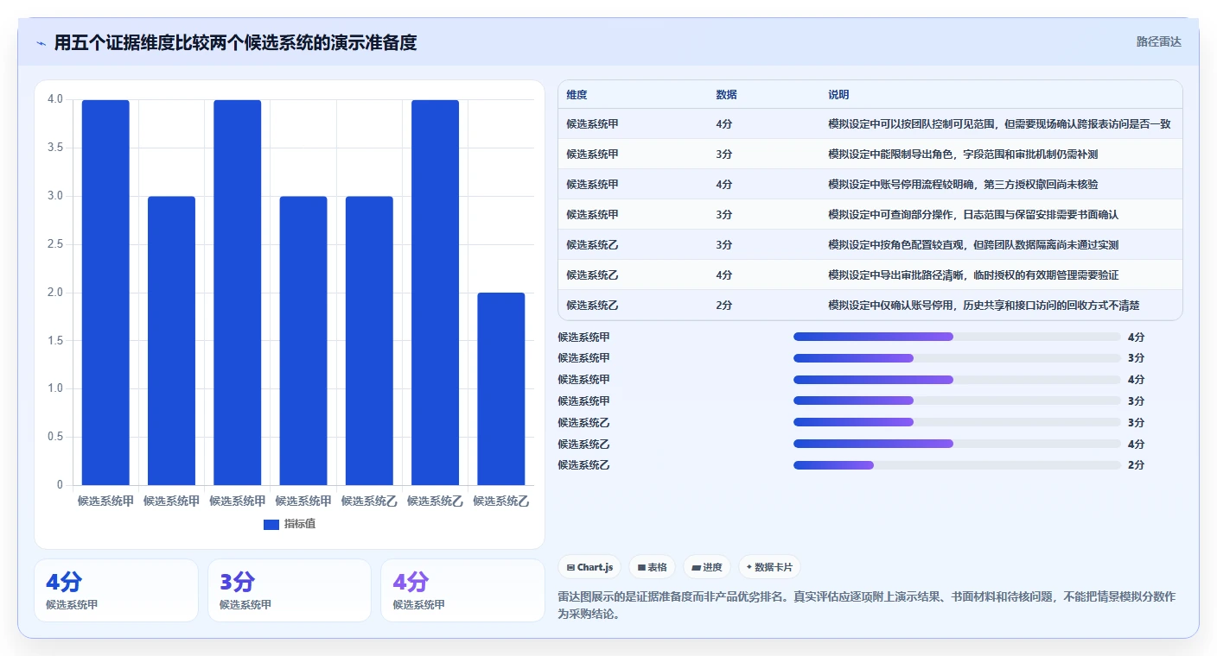Select the row about 跨报表访问是否一致
The width and height of the screenshot is (1217, 656).
tap(870, 123)
